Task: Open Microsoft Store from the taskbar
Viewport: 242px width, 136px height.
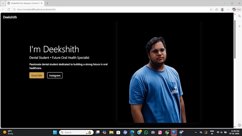Action: tap(119, 132)
